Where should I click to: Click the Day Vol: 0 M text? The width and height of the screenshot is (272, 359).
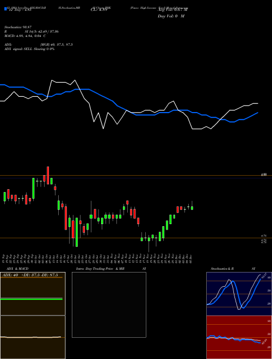171,16
